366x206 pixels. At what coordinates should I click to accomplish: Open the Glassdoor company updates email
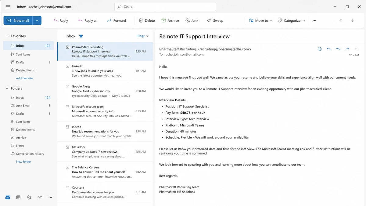(105, 152)
